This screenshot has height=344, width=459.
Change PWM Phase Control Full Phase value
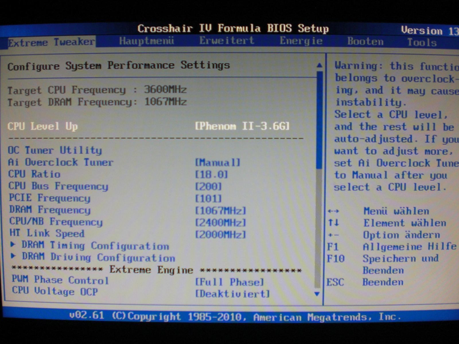pos(229,282)
